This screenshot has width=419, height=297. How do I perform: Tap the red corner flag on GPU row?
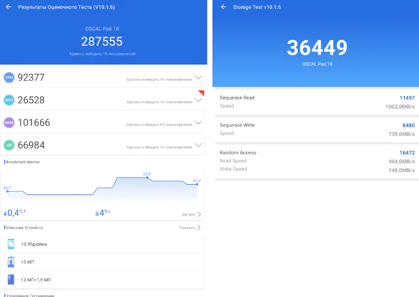click(x=201, y=92)
